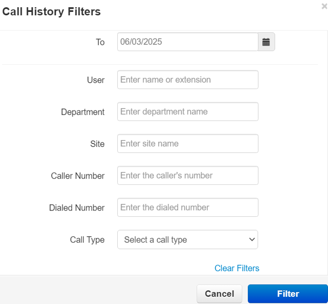This screenshot has width=328, height=304.
Task: Focus the To date field showing 06/03/2025
Action: pyautogui.click(x=188, y=42)
